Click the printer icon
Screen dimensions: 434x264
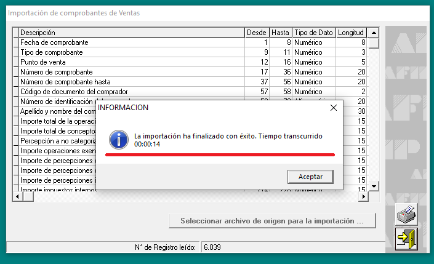pyautogui.click(x=406, y=215)
